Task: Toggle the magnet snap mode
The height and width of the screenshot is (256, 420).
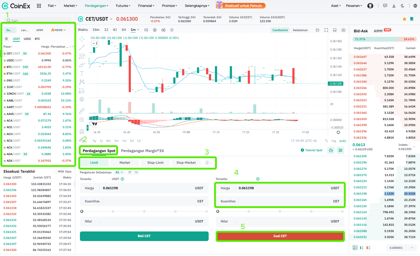Action: click(82, 131)
